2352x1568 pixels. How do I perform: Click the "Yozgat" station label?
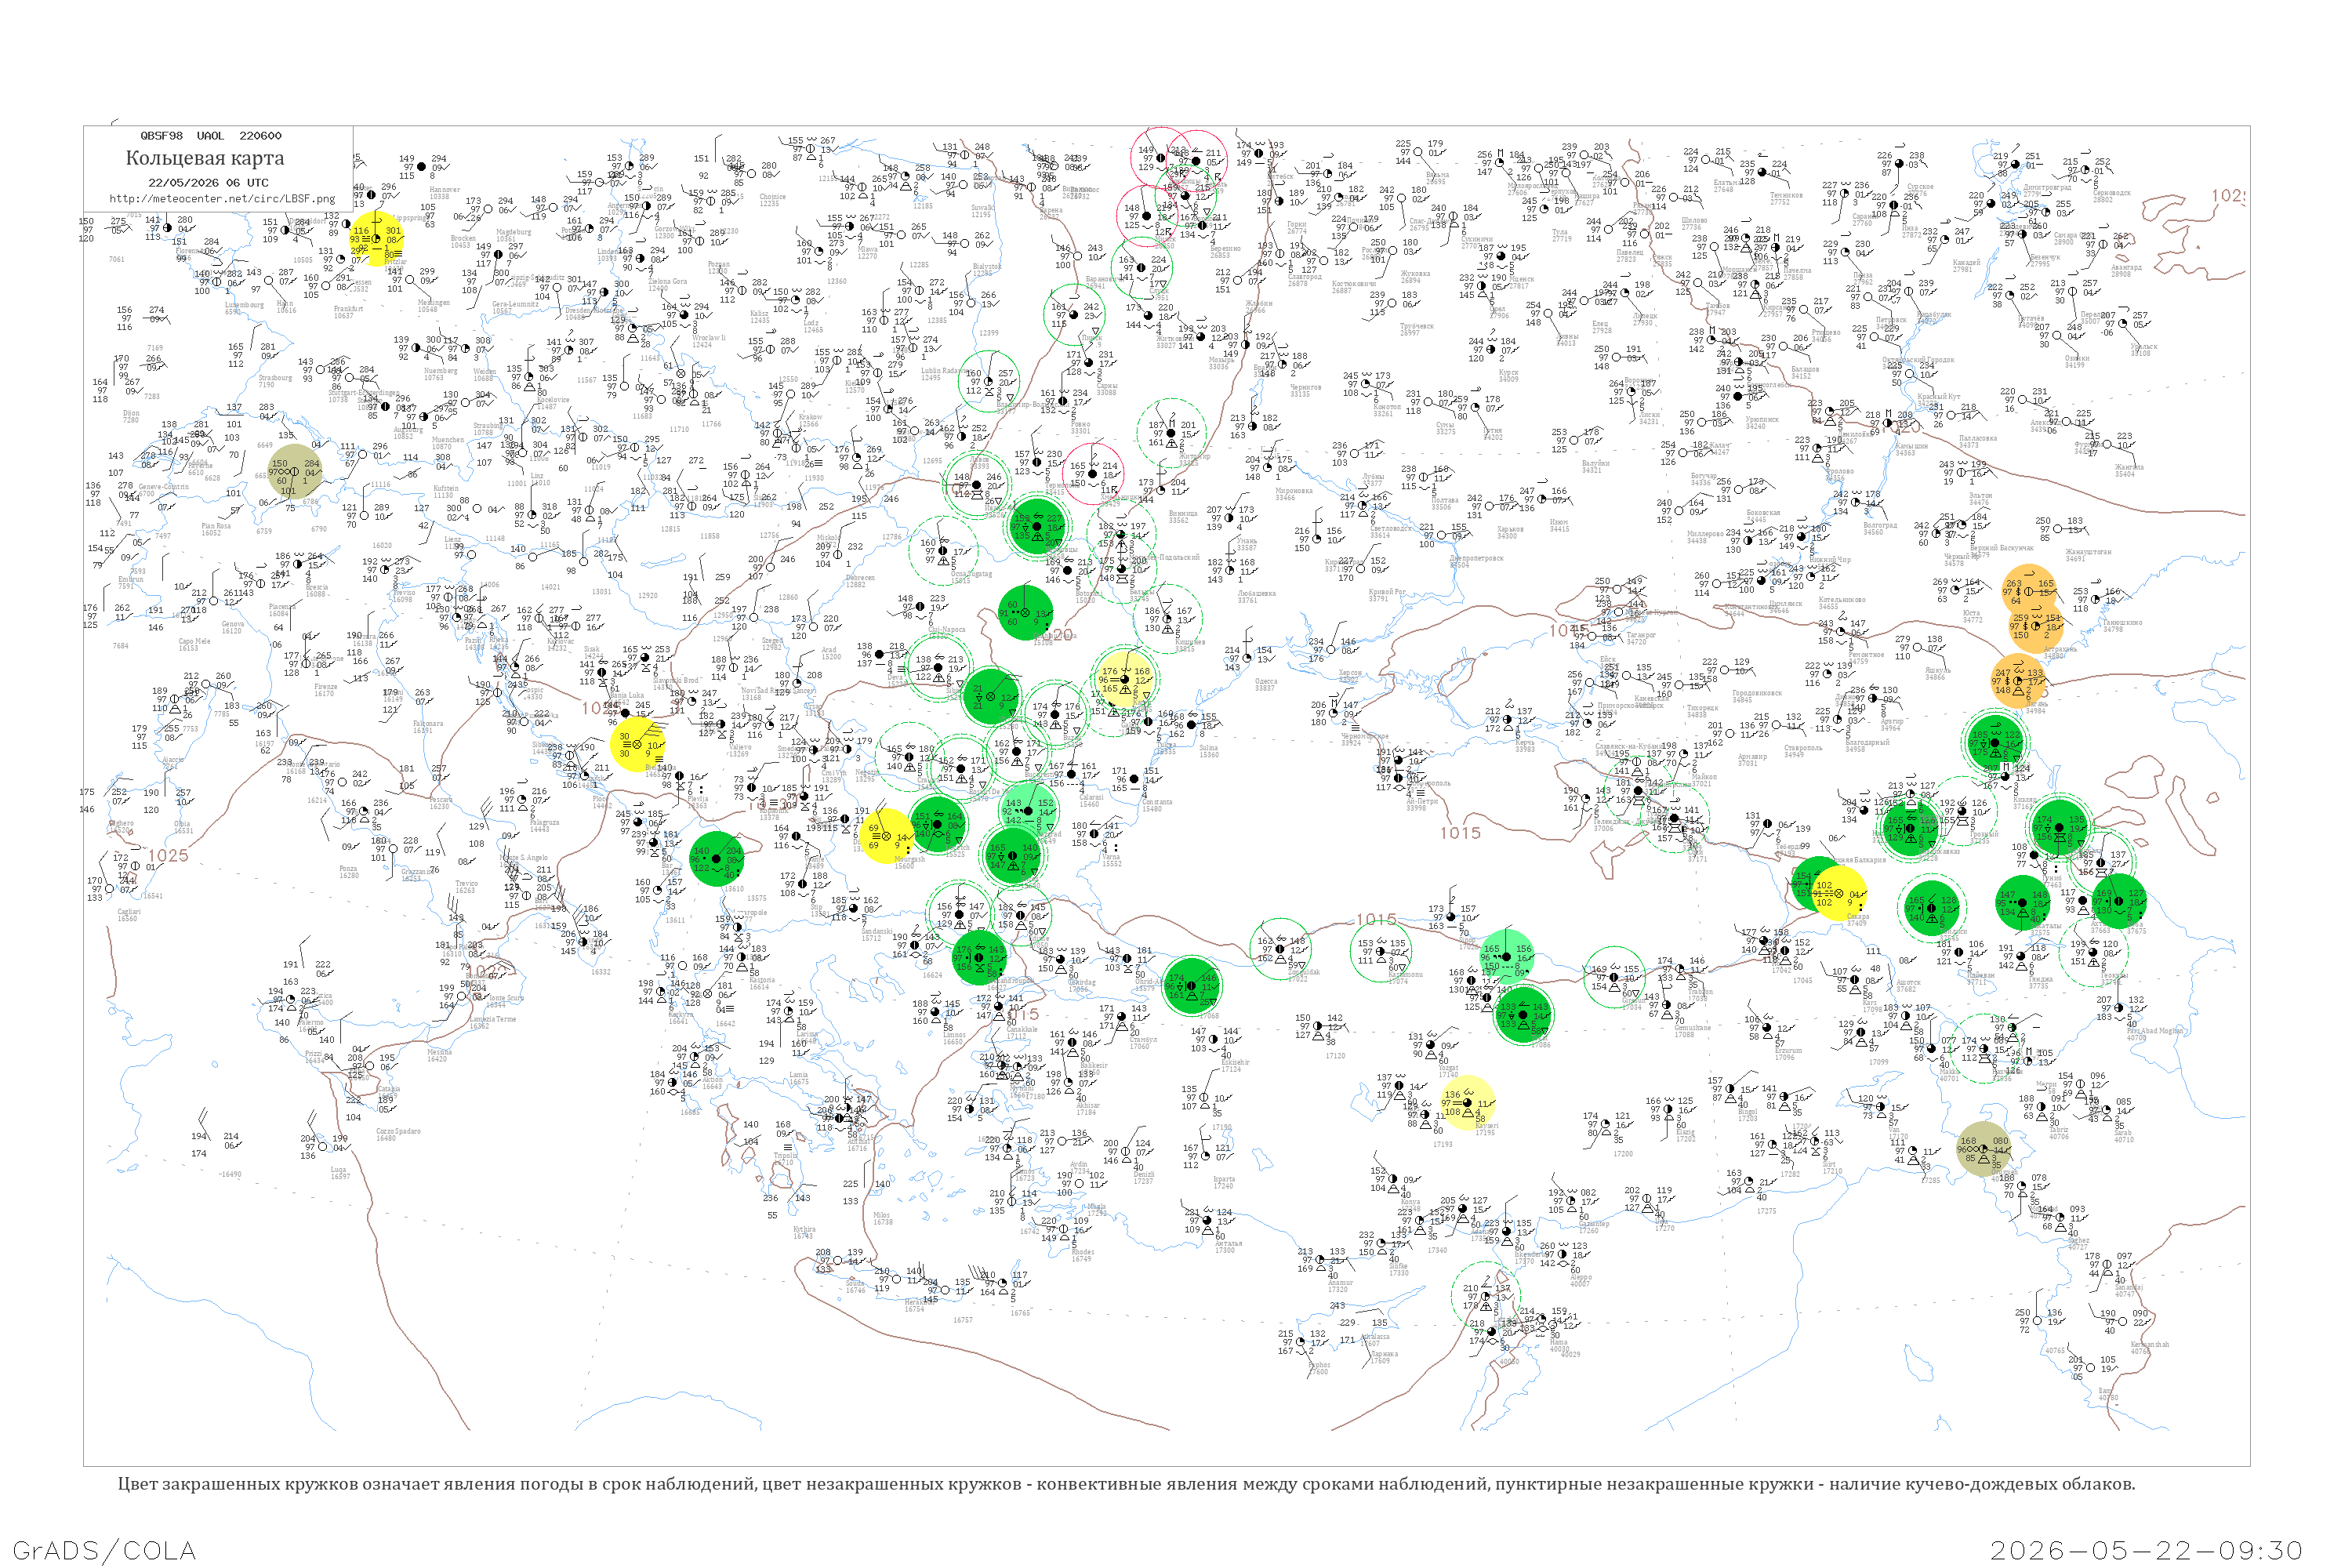[x=1449, y=1070]
